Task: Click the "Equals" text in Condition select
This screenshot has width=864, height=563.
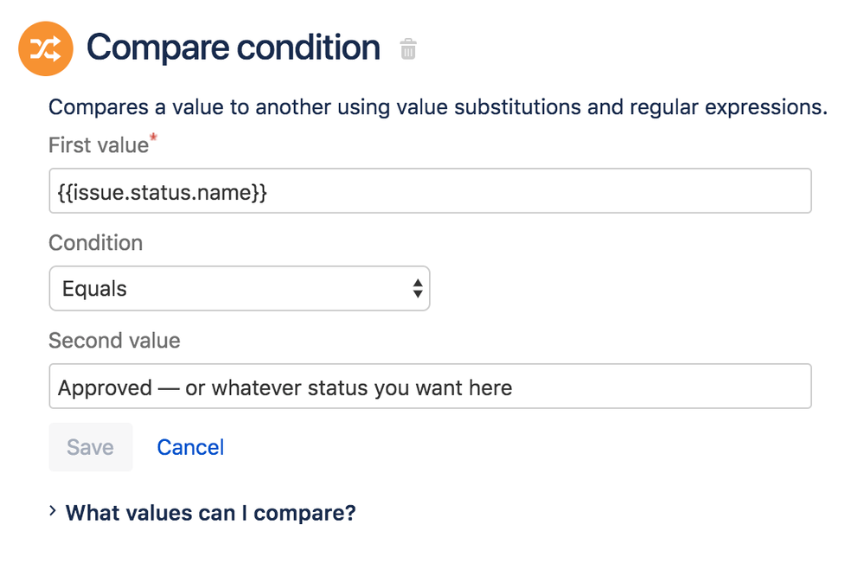Action: coord(94,289)
